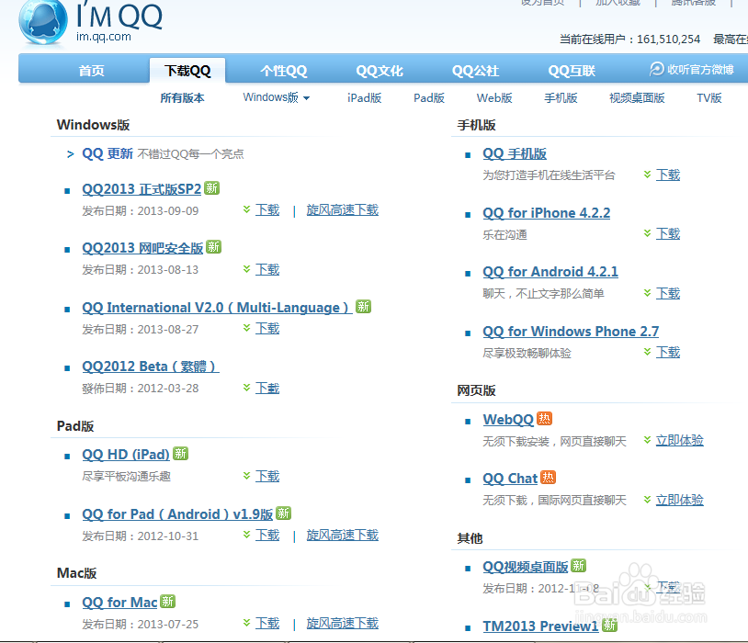Open the QQ for Mac title link
The height and width of the screenshot is (643, 748).
(119, 603)
